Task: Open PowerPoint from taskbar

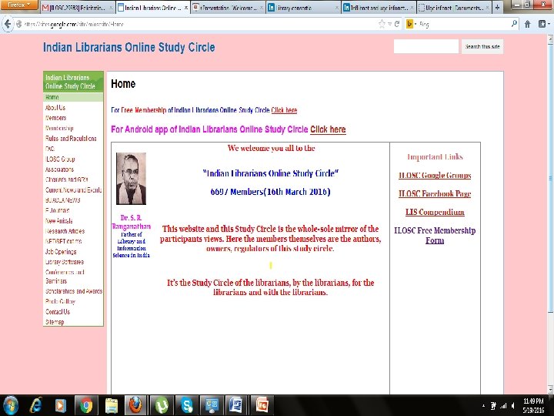Action: [262, 406]
